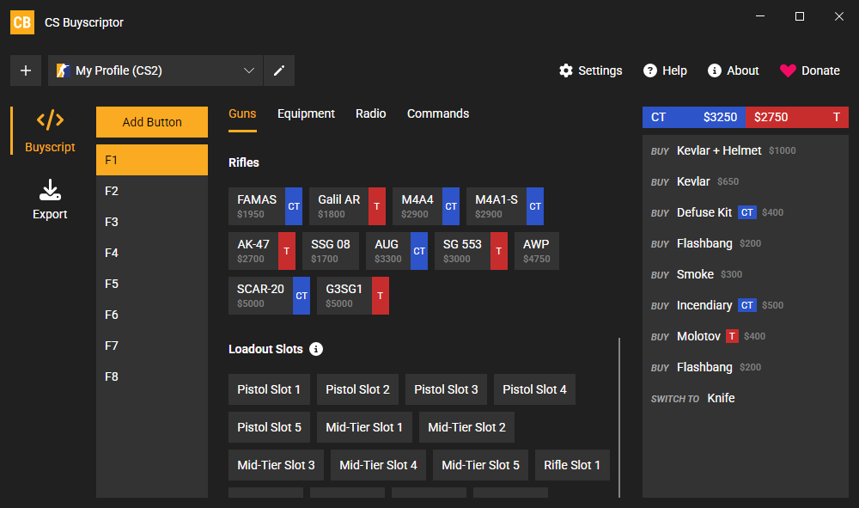Open the Export download section
This screenshot has width=859, height=508.
[50, 199]
